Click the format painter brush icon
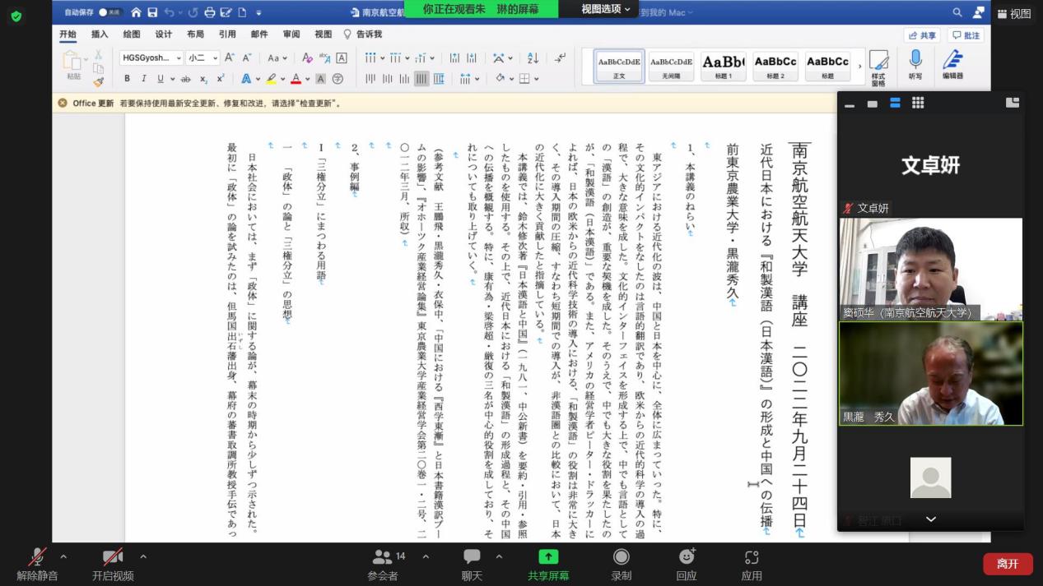The height and width of the screenshot is (586, 1043). click(98, 81)
